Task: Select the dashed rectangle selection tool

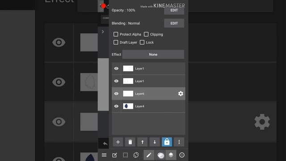Action: (125, 155)
